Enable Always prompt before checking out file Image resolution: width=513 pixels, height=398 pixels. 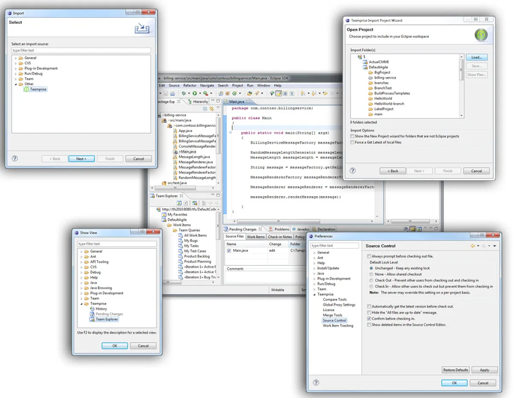point(369,256)
